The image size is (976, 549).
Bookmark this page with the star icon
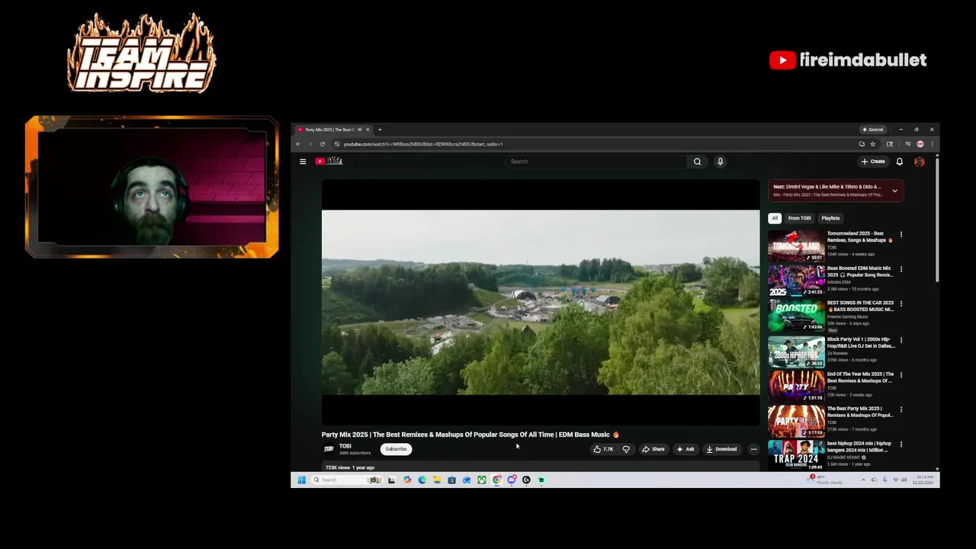point(873,144)
